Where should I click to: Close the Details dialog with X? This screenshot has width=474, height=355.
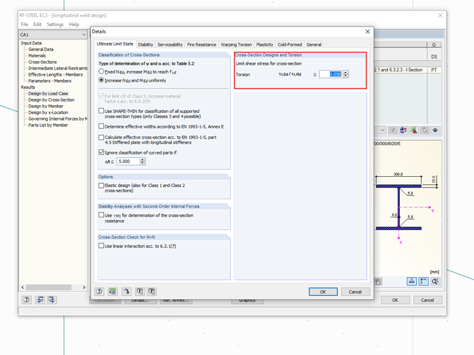click(367, 31)
